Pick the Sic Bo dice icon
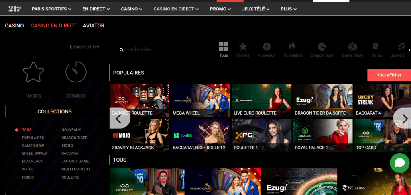Viewport: 411px width, 195px height. point(376,47)
